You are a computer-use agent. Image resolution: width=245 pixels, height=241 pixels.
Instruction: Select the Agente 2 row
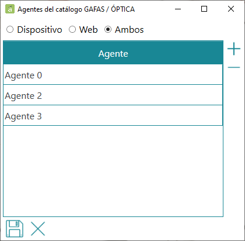(113, 95)
